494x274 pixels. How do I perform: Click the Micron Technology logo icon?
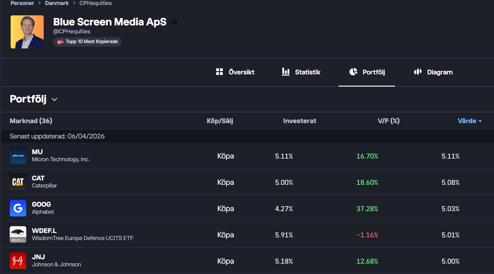click(x=18, y=156)
